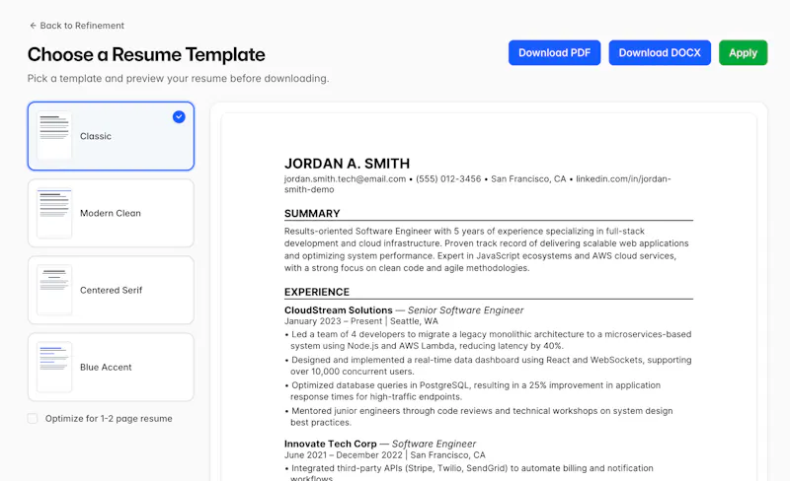Screen dimensions: 790x481
Task: Click the bullet about Stripe, Twilio, SendGrid APIs
Action: coord(469,472)
